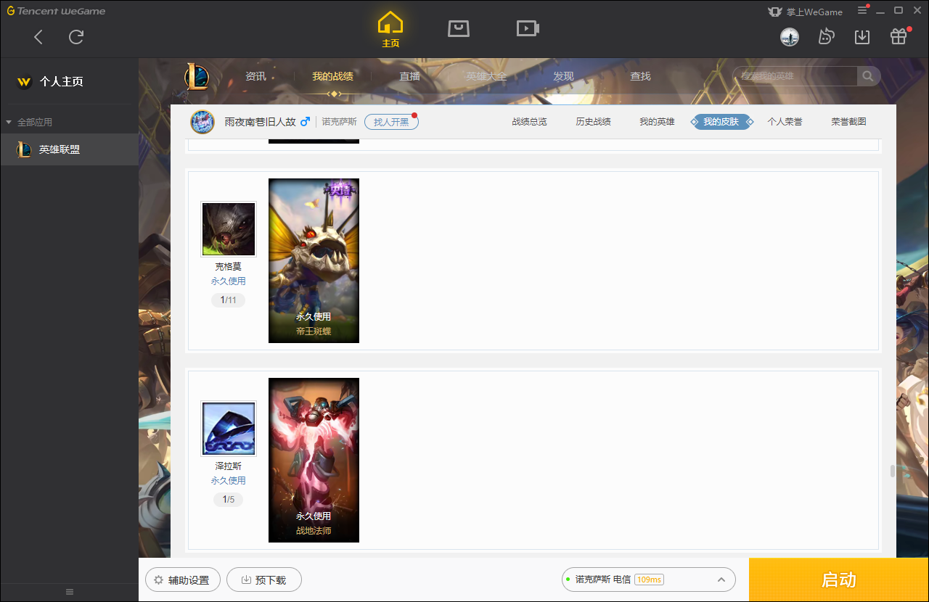Switch to 历史战绩 sub-tab
The width and height of the screenshot is (929, 602).
pyautogui.click(x=593, y=122)
